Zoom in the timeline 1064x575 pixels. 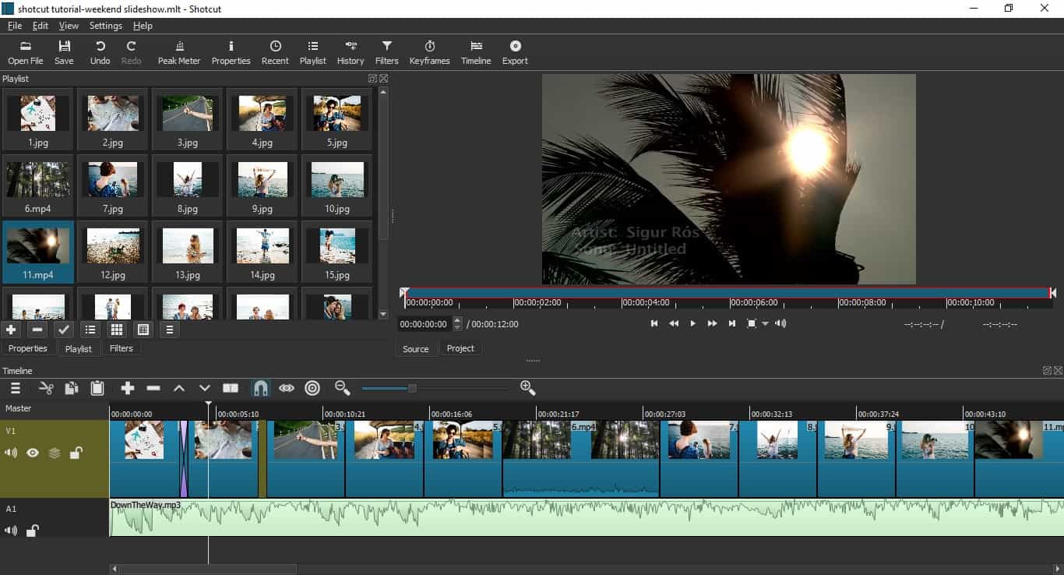(527, 387)
